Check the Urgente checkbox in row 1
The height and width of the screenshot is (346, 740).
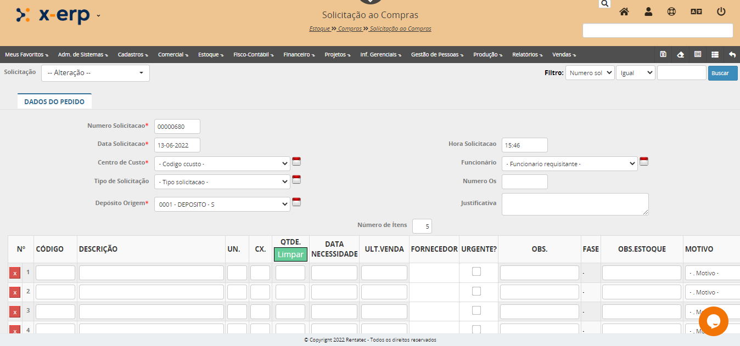(476, 271)
